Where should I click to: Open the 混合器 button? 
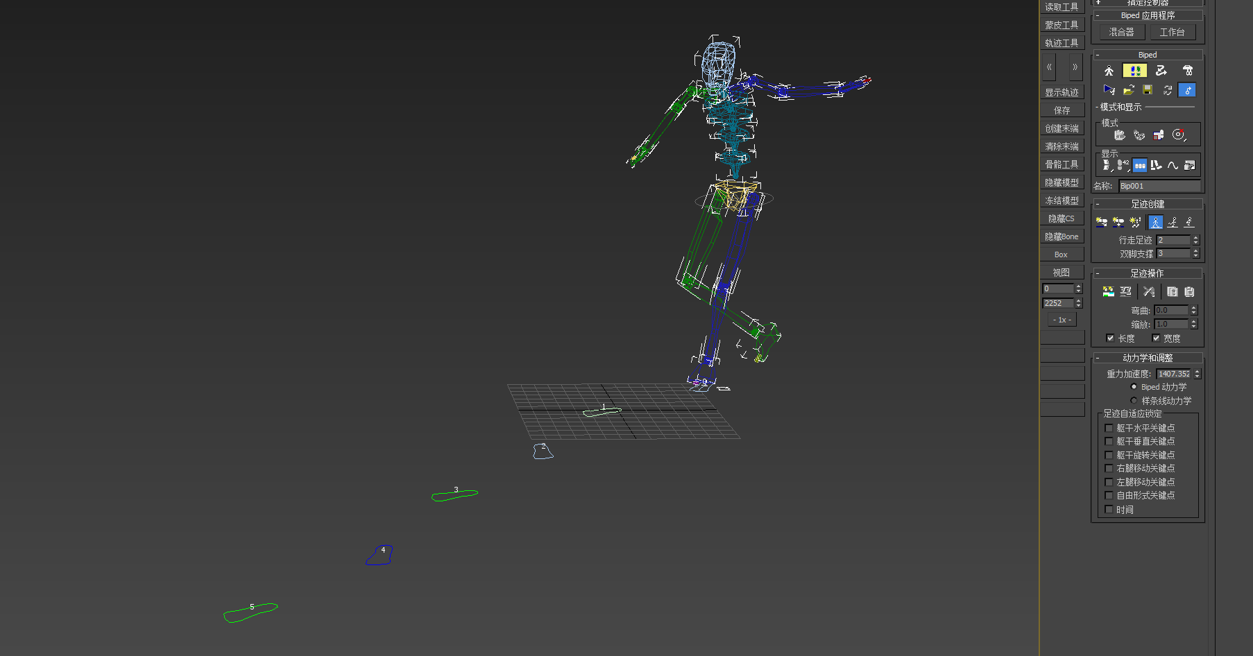tap(1121, 32)
